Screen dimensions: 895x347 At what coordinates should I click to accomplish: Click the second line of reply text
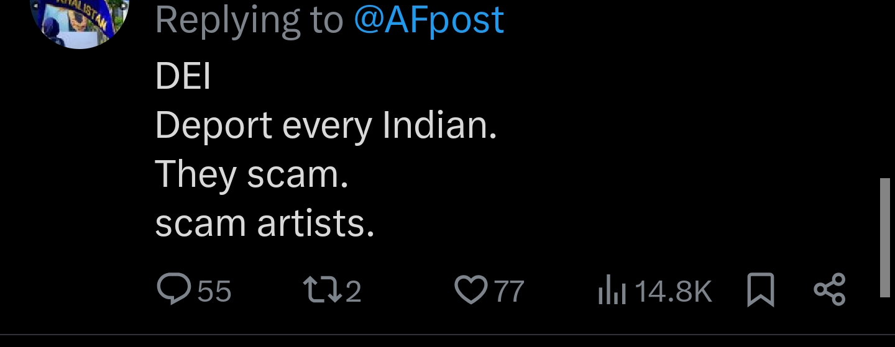326,126
